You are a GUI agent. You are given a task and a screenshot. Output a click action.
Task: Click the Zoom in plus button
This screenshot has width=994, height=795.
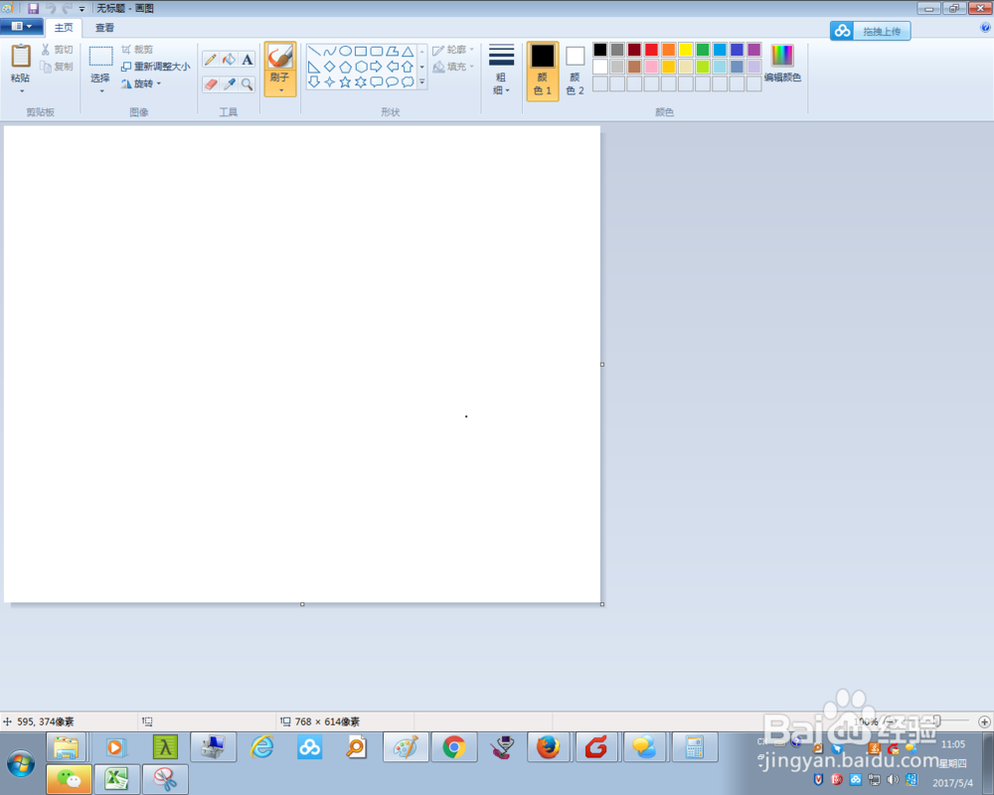984,721
